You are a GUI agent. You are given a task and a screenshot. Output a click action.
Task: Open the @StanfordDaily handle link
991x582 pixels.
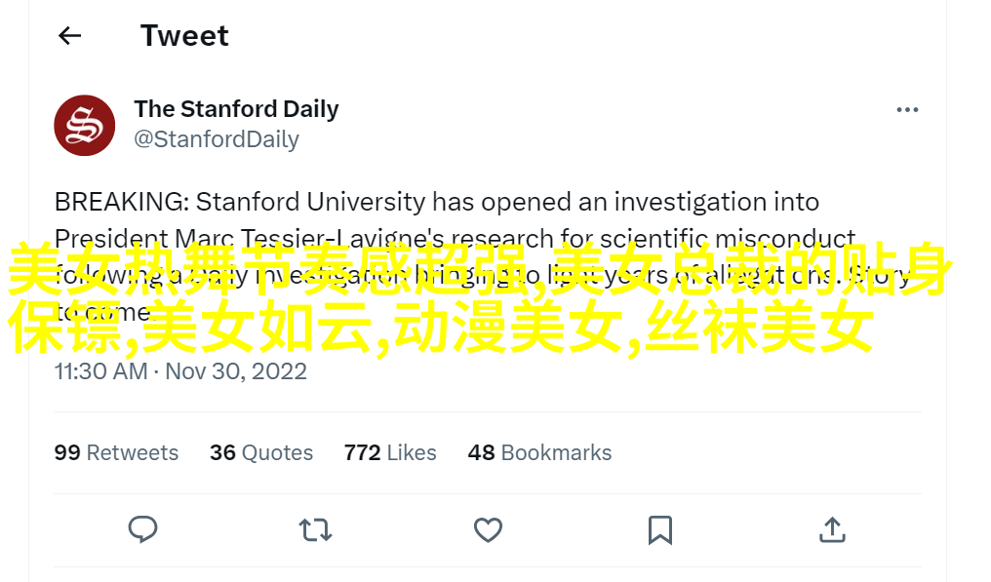217,139
